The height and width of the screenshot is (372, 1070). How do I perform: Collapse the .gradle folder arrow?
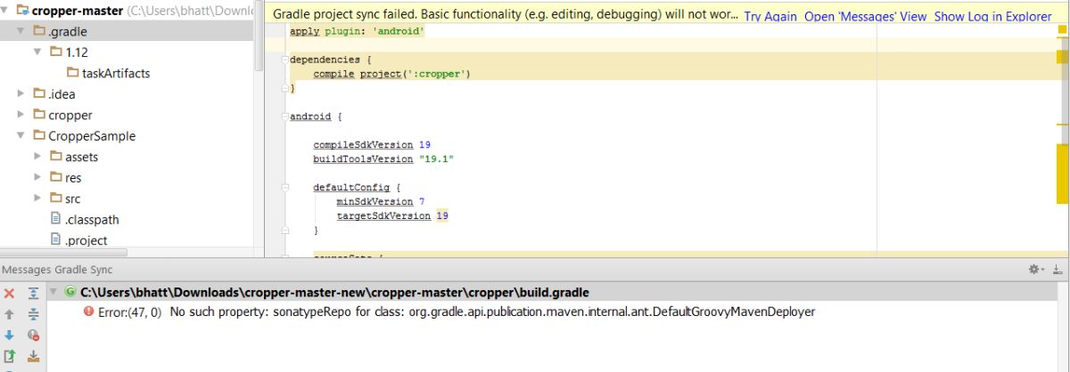(x=21, y=31)
